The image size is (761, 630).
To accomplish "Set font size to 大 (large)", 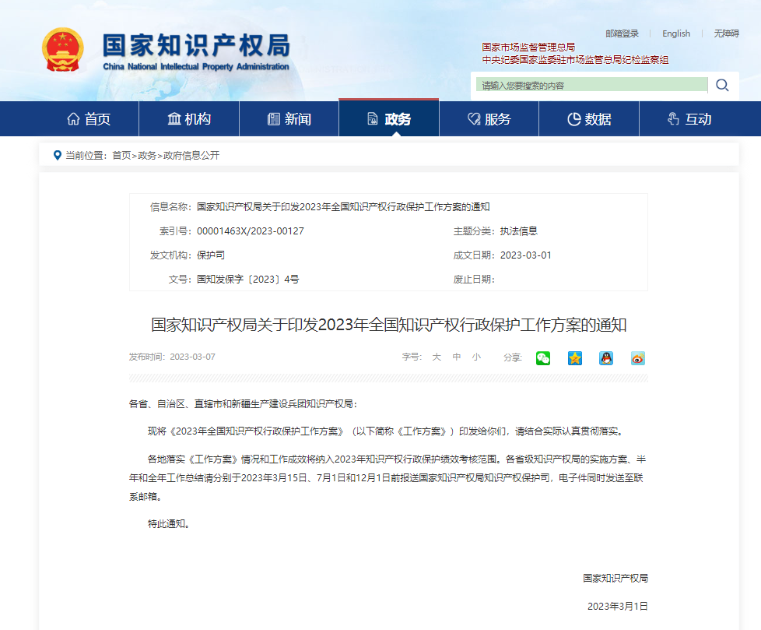I will click(x=437, y=357).
